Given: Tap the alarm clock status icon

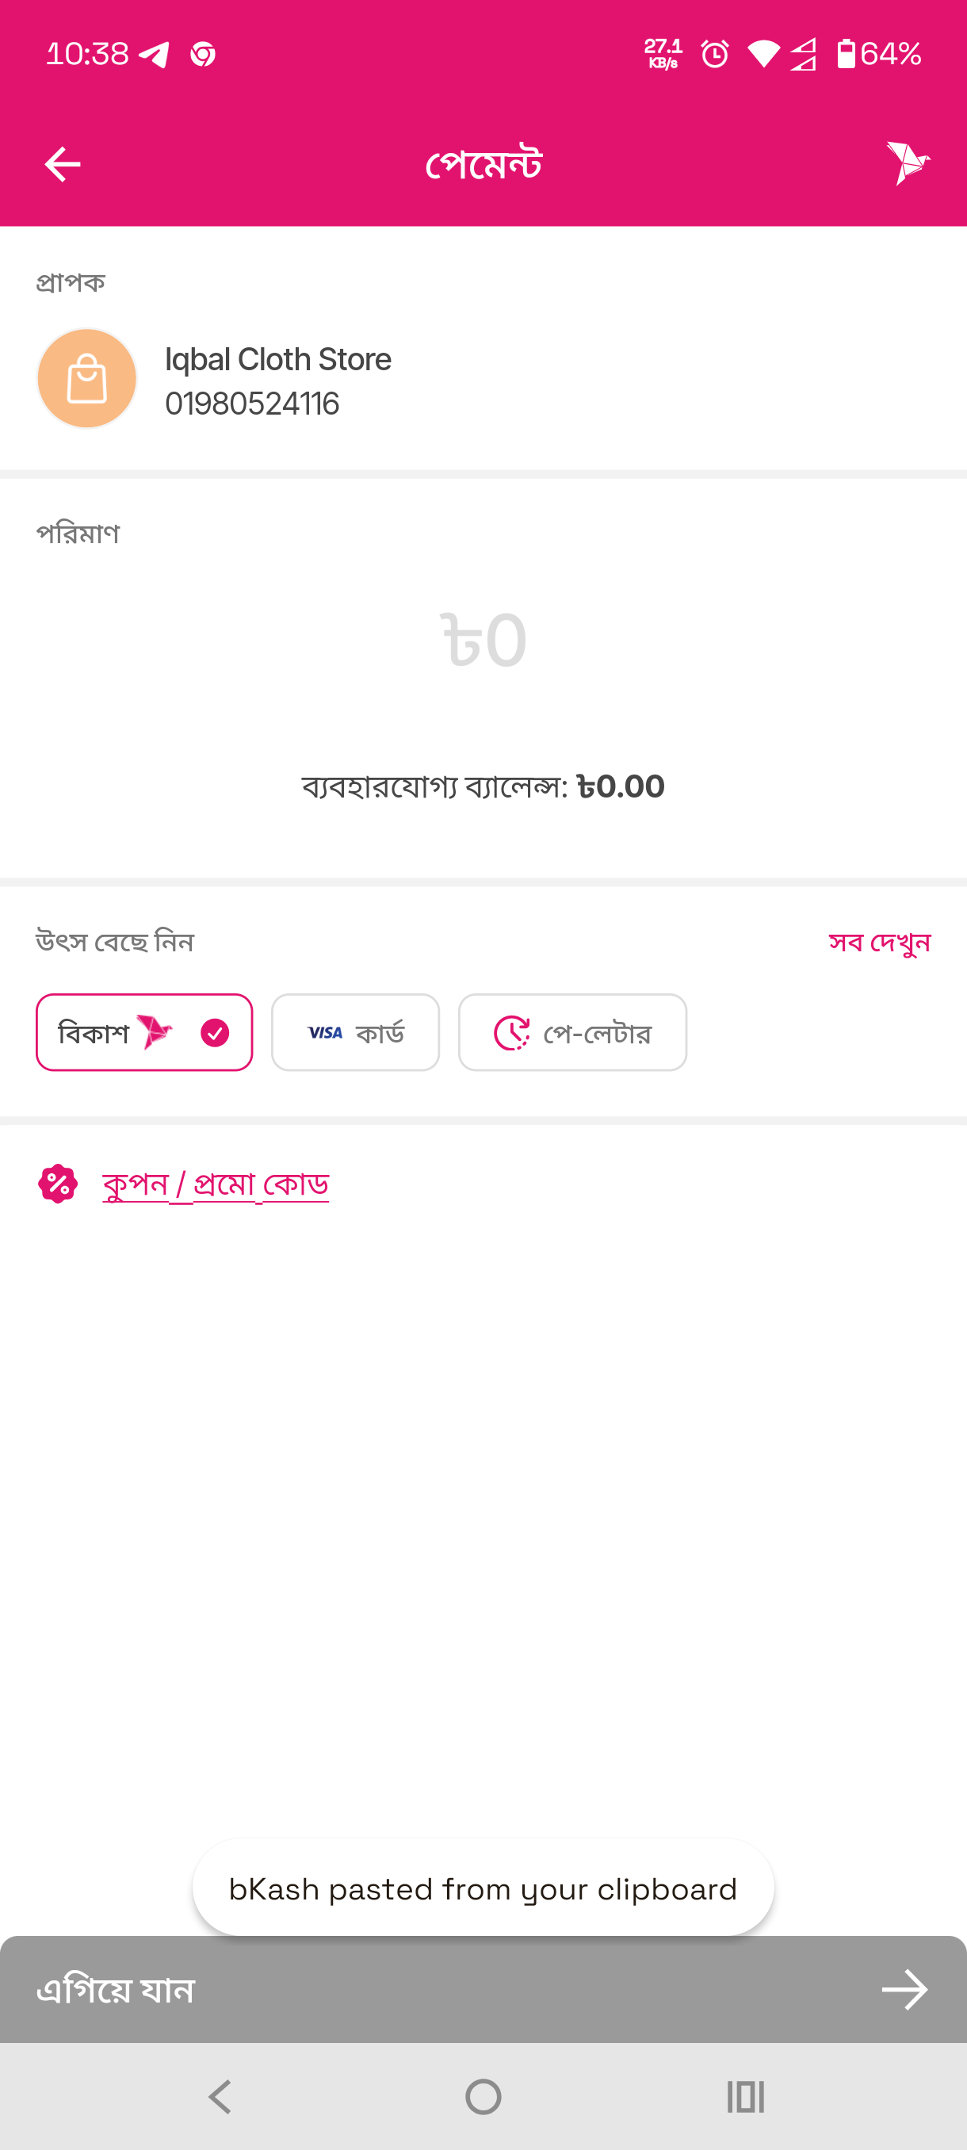Looking at the screenshot, I should [714, 54].
